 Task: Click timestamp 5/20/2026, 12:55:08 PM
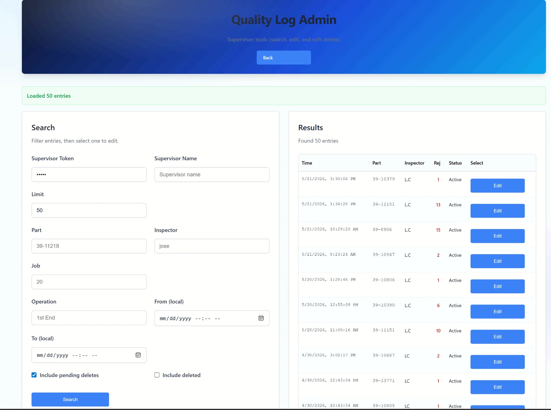330,305
